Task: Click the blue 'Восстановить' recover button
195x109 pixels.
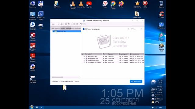Action: pyautogui.click(x=136, y=81)
